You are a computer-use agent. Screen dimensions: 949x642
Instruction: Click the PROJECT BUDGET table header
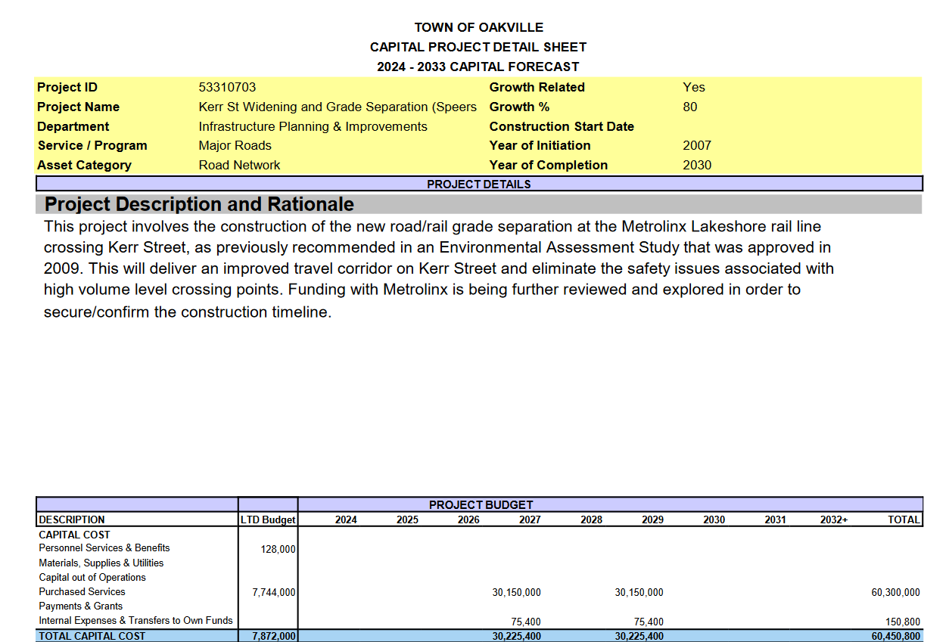tap(481, 504)
